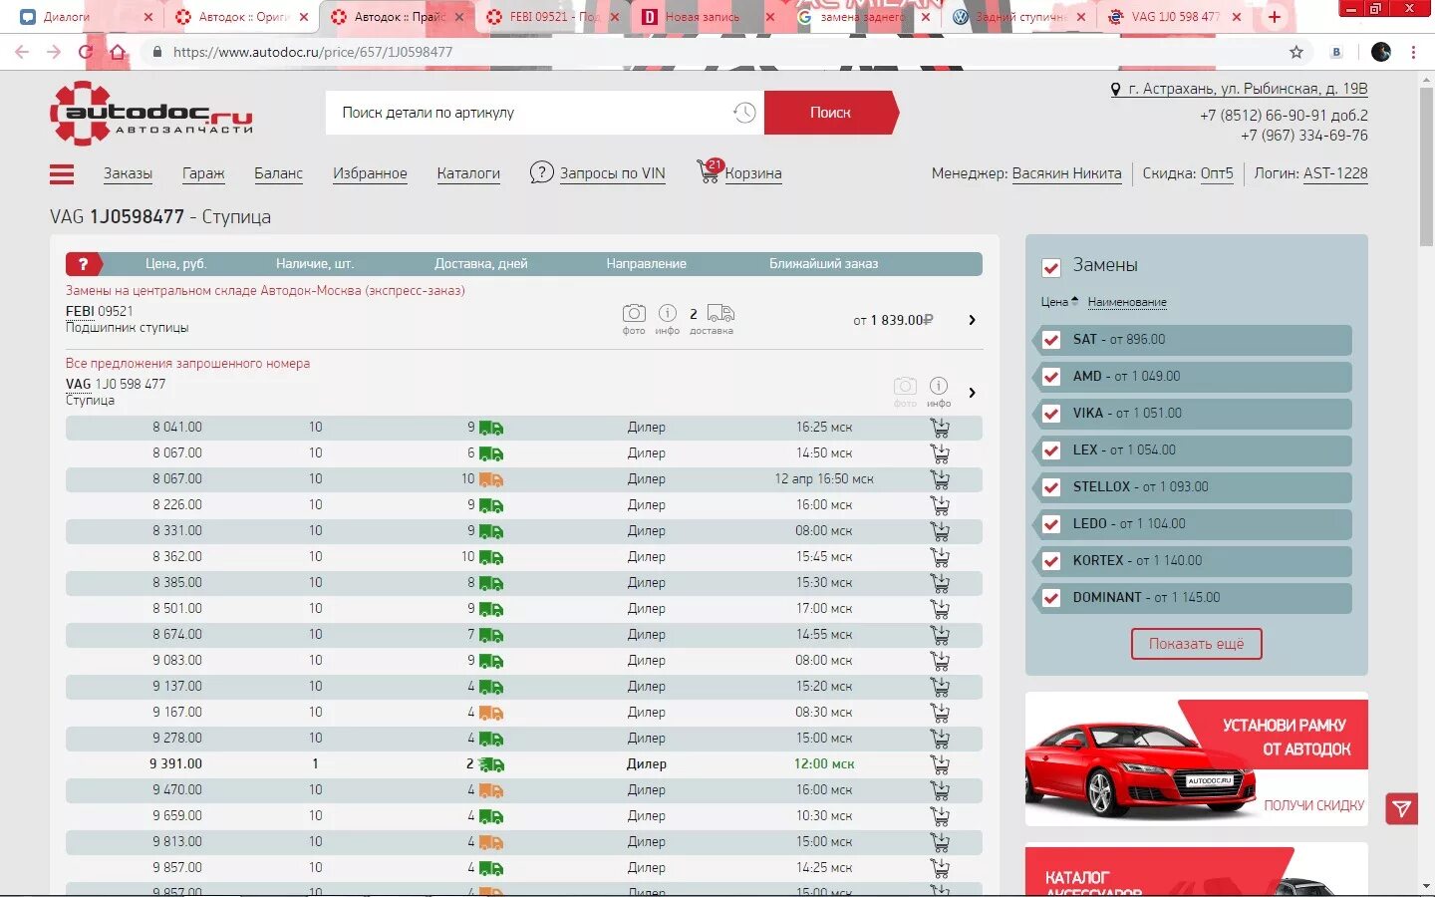
Task: Bookmark this page with the star icon
Action: 1296,52
